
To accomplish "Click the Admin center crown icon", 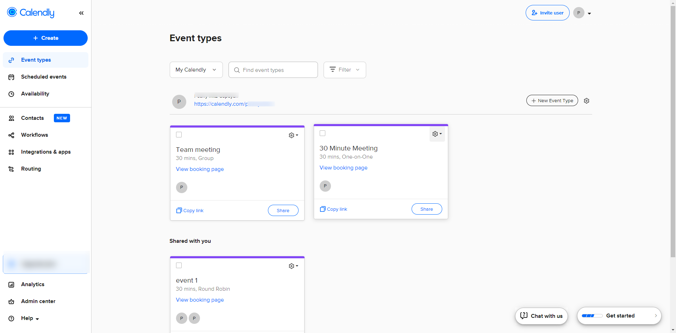I will (11, 302).
